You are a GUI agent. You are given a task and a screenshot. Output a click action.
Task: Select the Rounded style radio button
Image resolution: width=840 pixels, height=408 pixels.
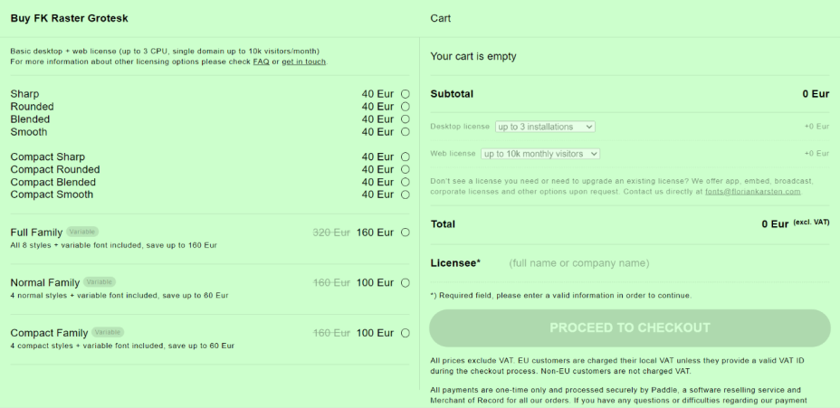[x=405, y=107]
